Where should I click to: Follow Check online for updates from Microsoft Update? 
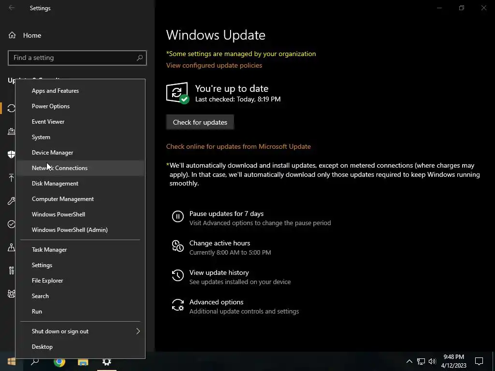pos(238,146)
